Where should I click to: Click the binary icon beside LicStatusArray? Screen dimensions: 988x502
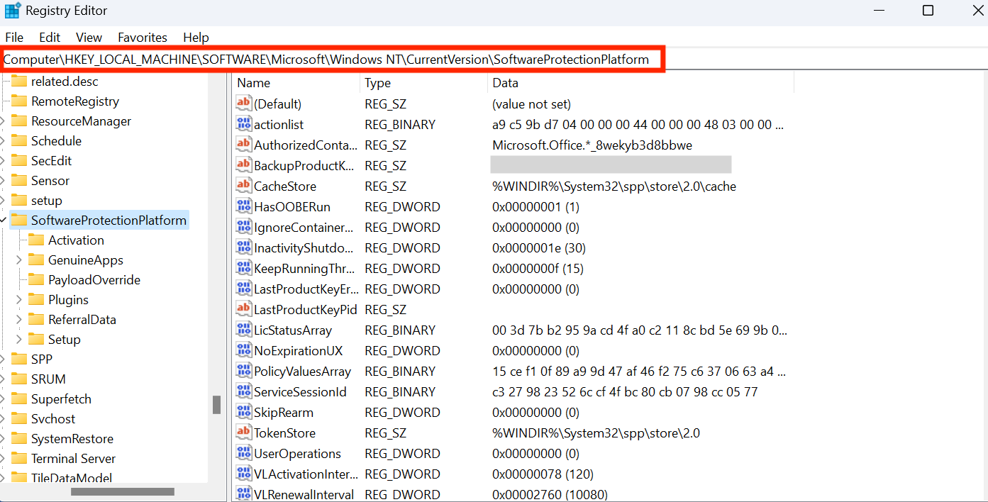tap(243, 330)
